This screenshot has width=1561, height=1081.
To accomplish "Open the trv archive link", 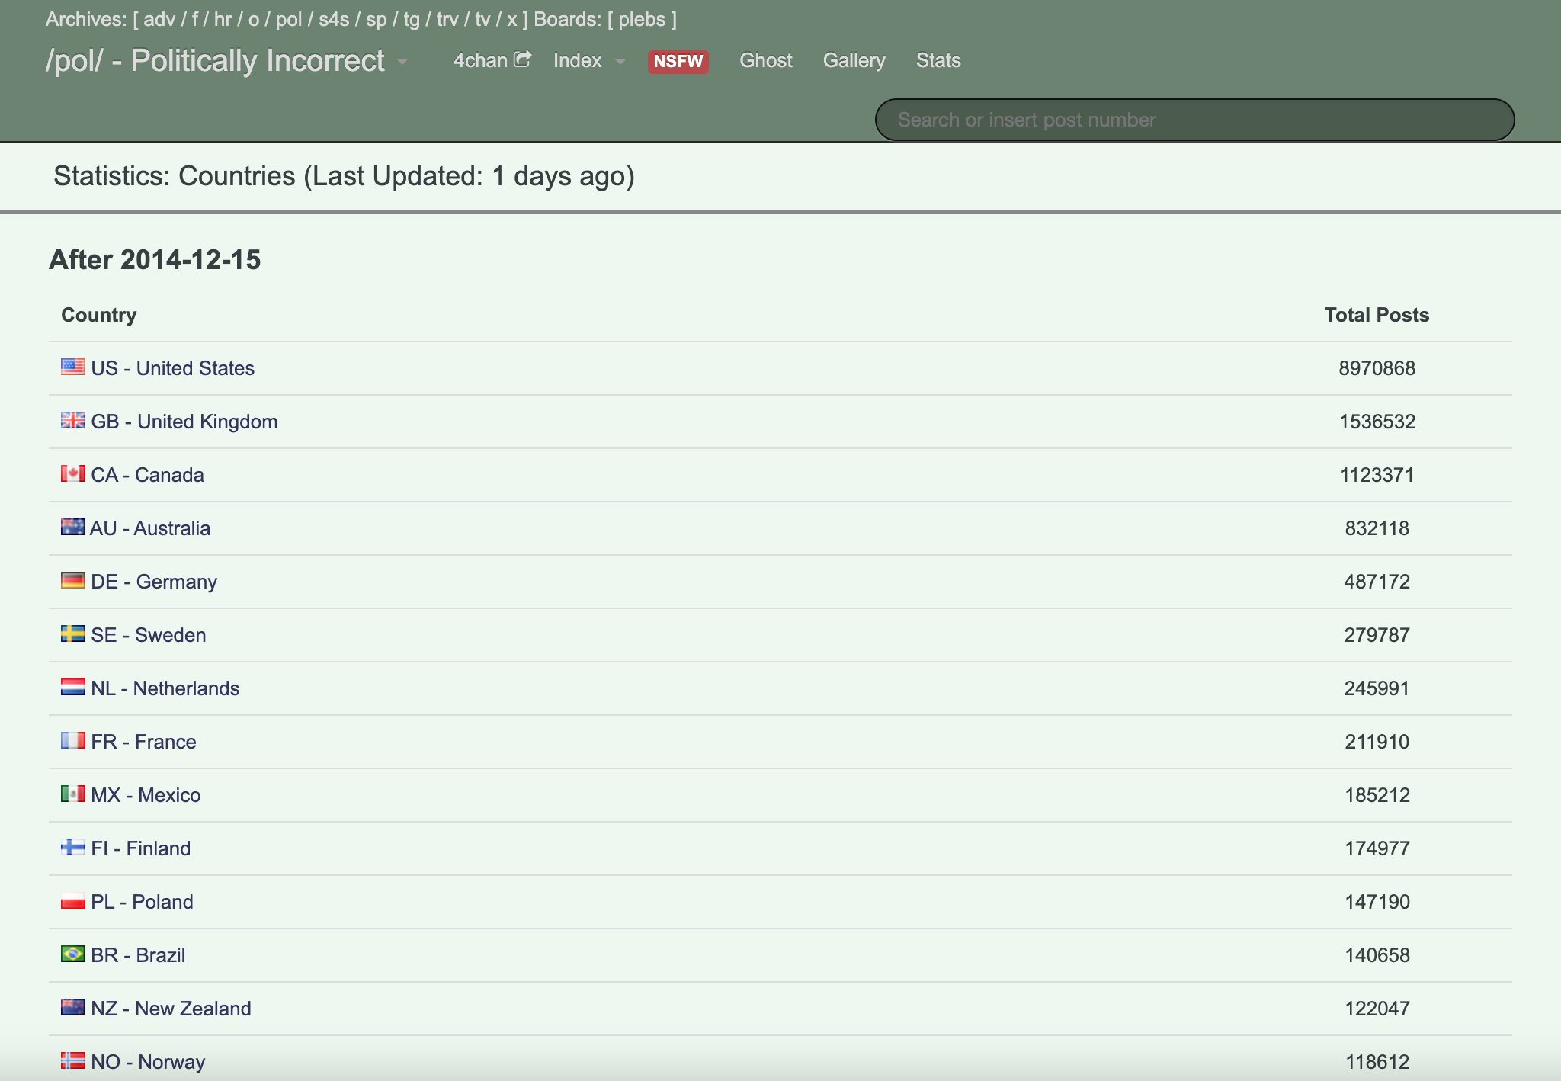I will [x=447, y=19].
